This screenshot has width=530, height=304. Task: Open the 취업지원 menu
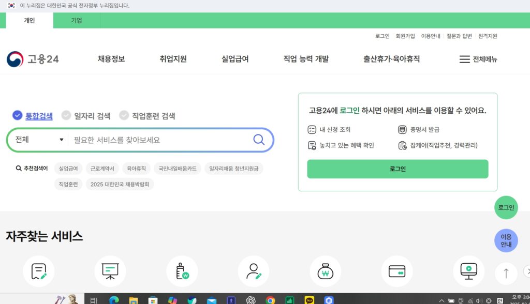coord(173,59)
